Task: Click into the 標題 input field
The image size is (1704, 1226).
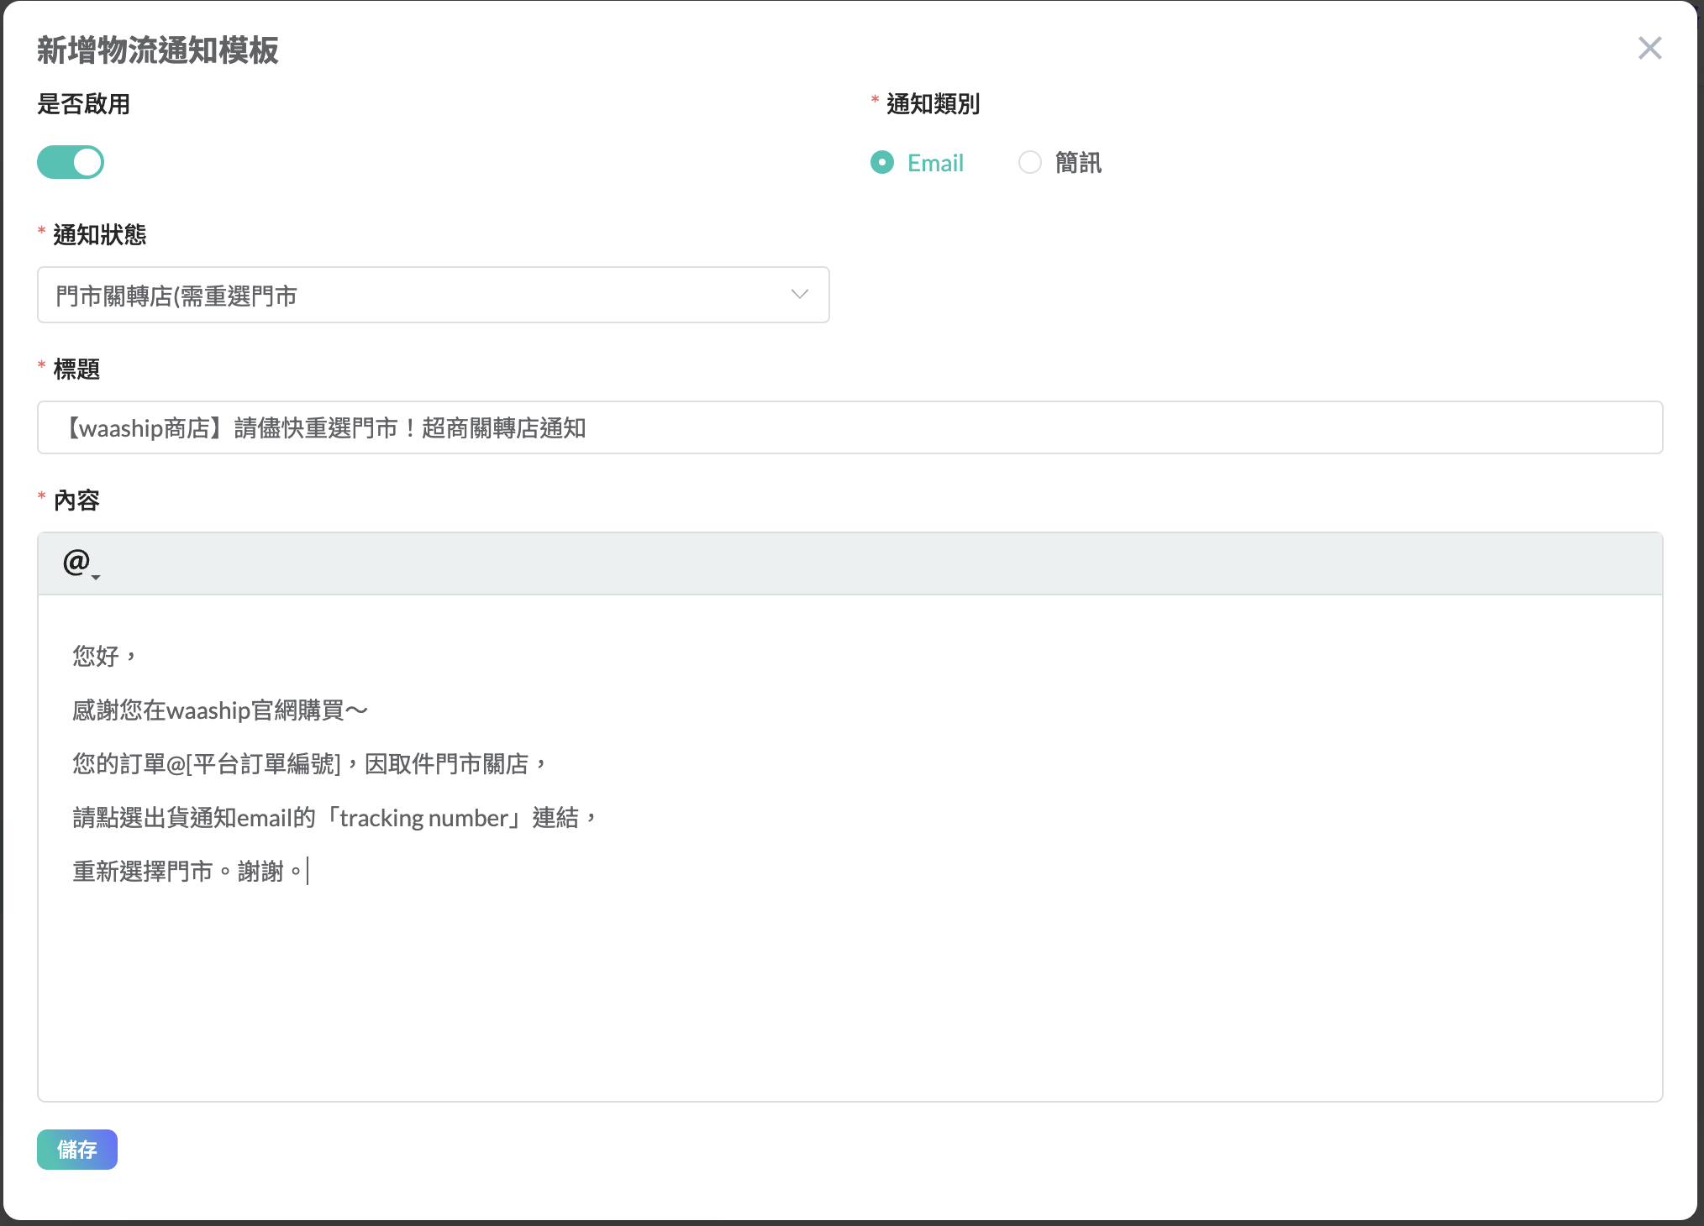Action: [849, 427]
